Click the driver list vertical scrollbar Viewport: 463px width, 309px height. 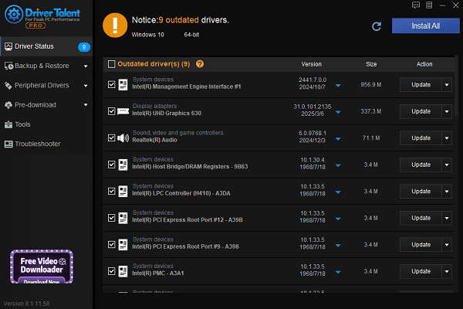[x=457, y=86]
